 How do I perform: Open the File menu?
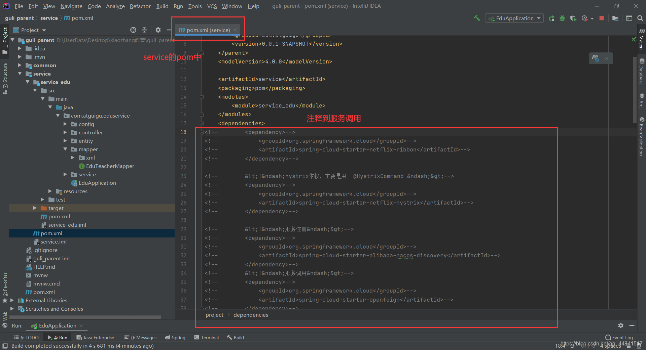19,6
